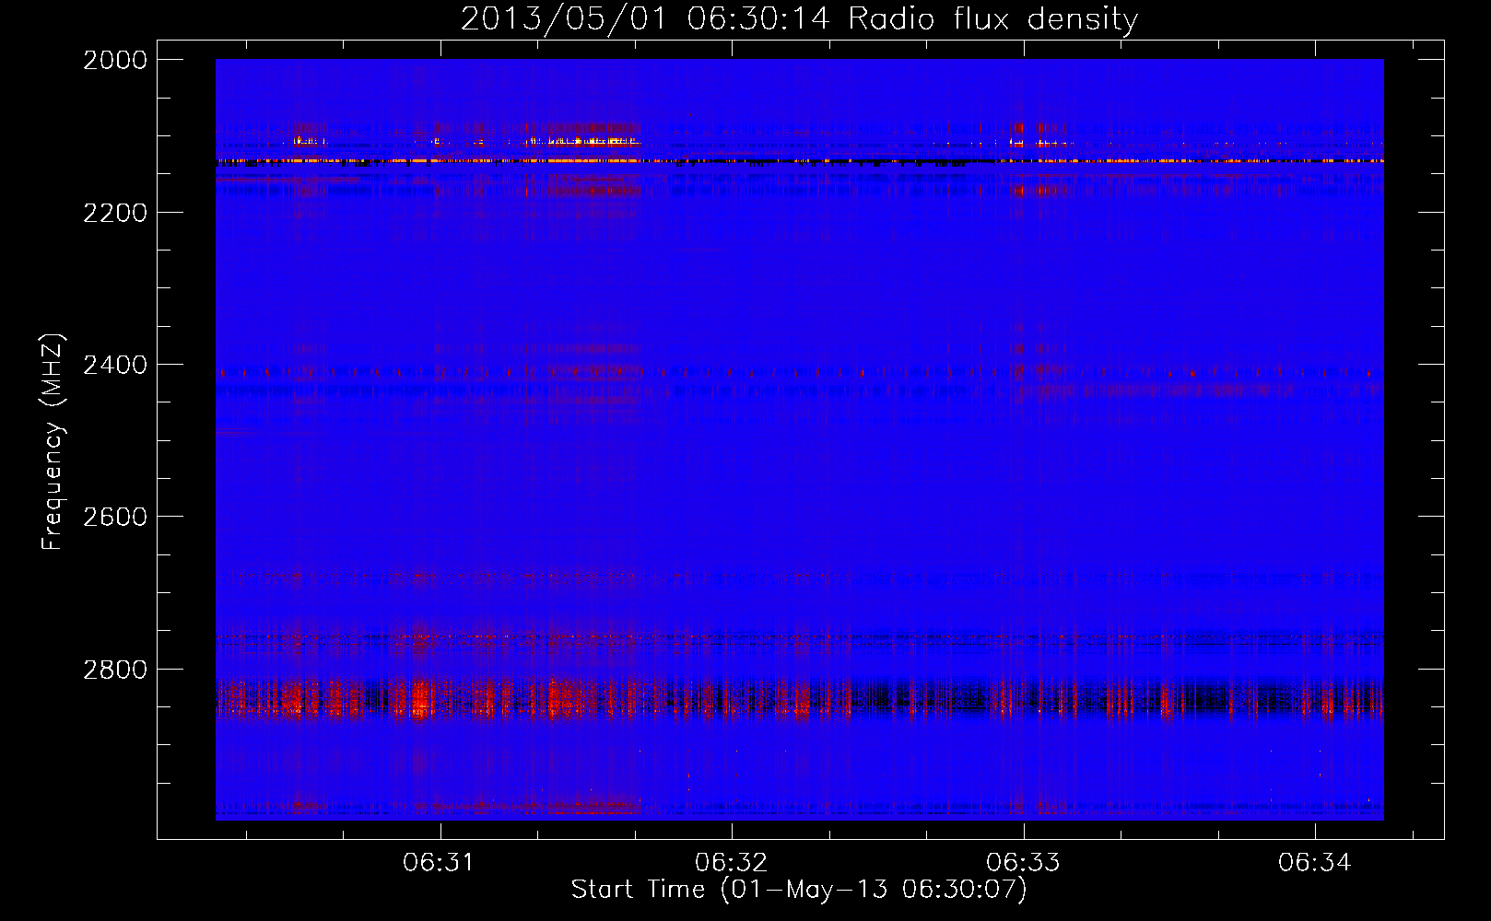The image size is (1491, 921).
Task: Click the 2200 frequency tick label
Action: tap(115, 213)
